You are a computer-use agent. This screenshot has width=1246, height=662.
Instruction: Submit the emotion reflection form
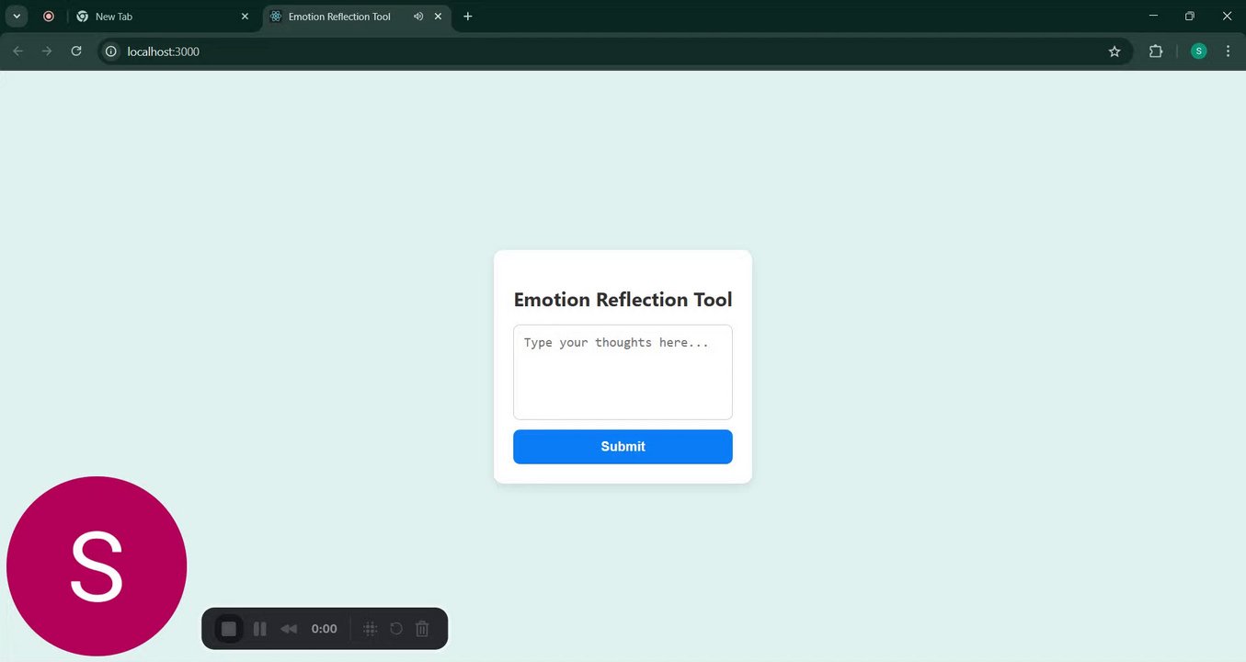[x=623, y=447]
